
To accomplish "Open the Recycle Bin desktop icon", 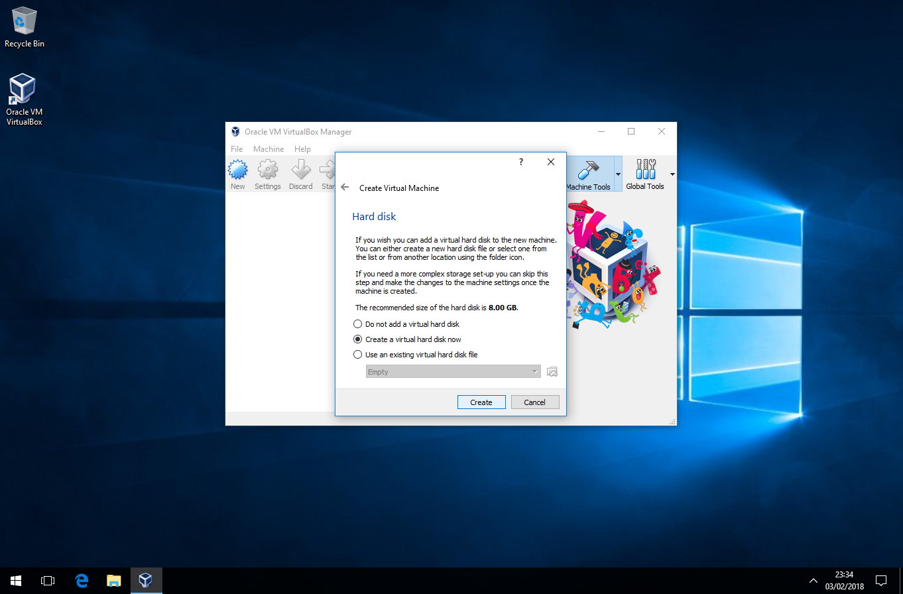I will [x=25, y=27].
